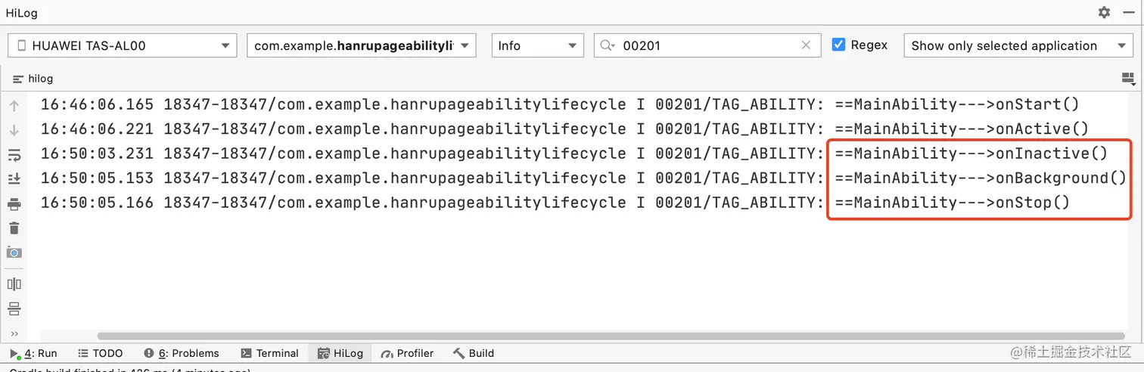This screenshot has width=1144, height=372.
Task: Open Show only selected application dropdown
Action: [1018, 45]
